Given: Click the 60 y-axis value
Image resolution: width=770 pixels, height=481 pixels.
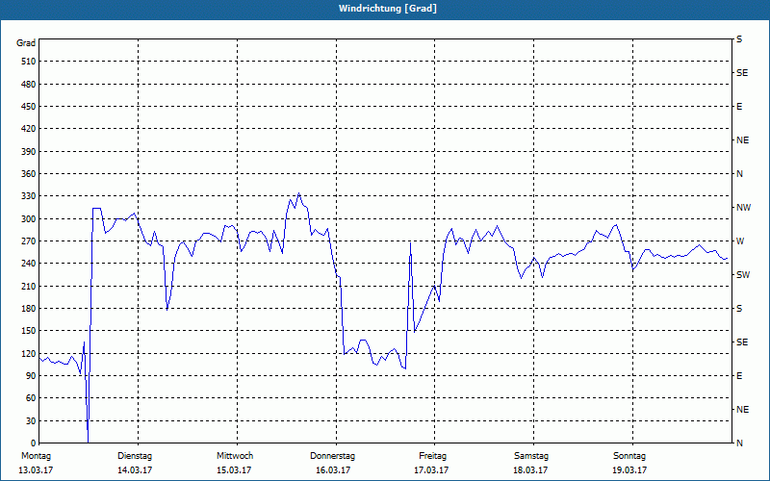Looking at the screenshot, I should 31,398.
